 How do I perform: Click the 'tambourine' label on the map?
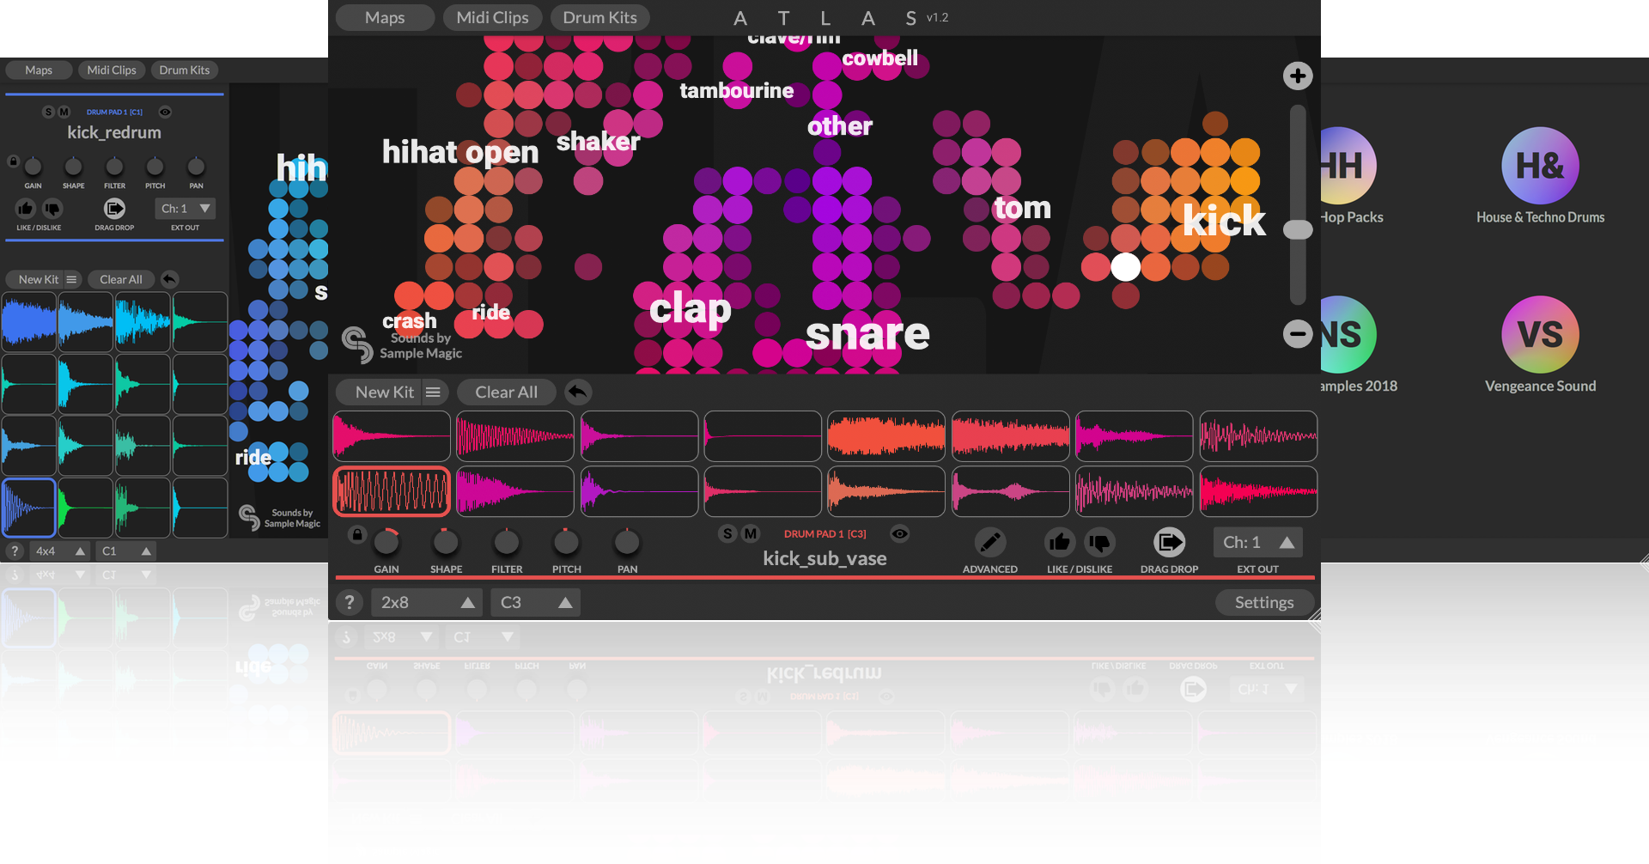pyautogui.click(x=736, y=90)
